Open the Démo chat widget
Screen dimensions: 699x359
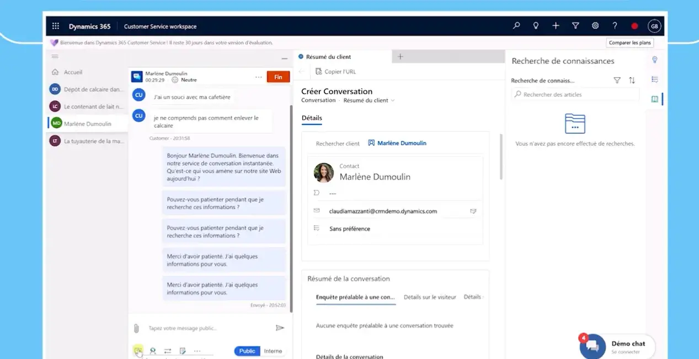click(617, 346)
